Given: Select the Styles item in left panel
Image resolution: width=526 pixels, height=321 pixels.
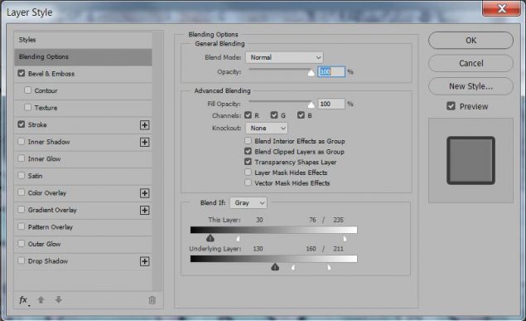Looking at the screenshot, I should [x=83, y=40].
